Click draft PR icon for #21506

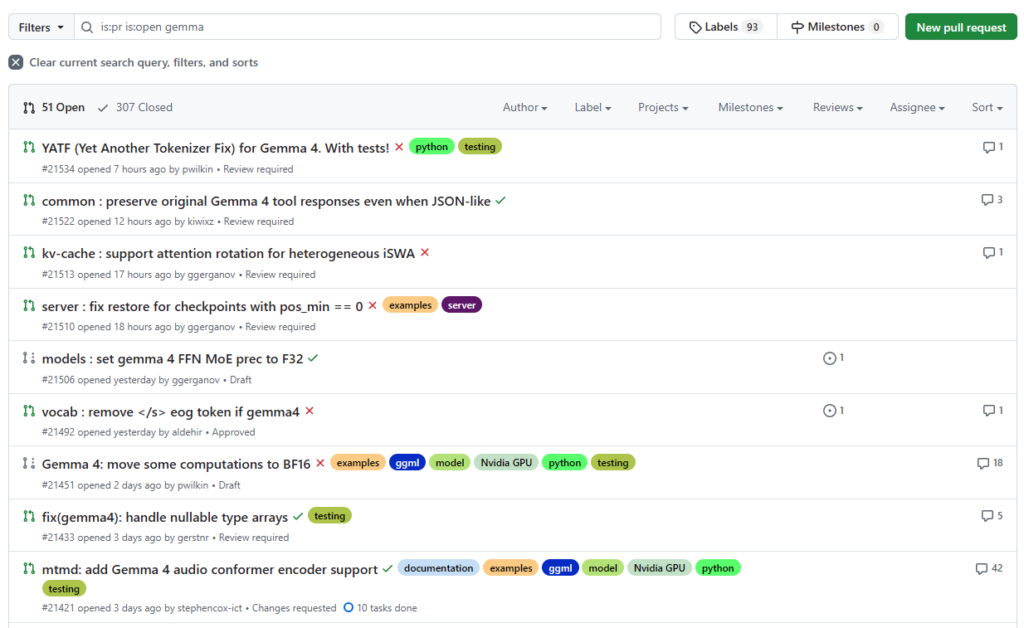tap(29, 358)
